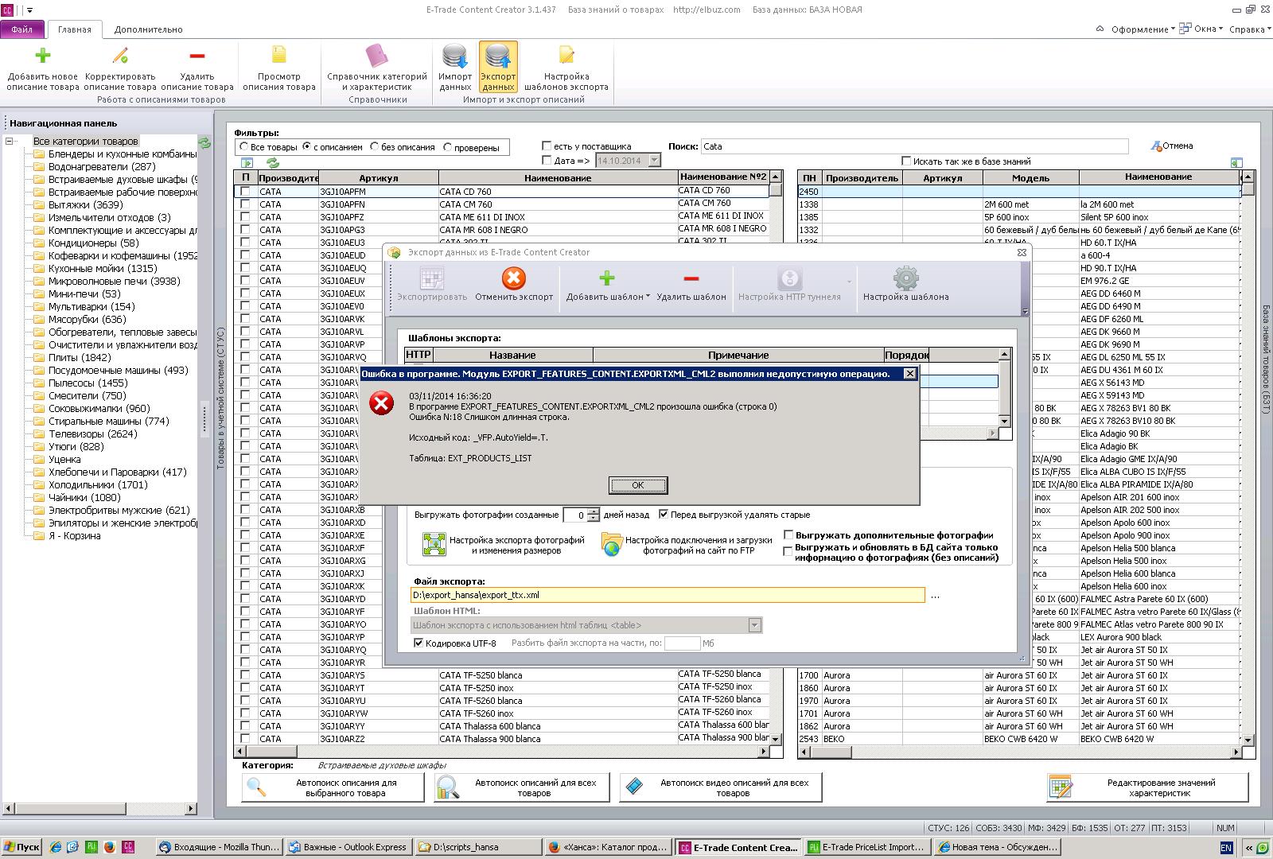
Task: Switch to Outlook Express in the taskbar
Action: 348,847
